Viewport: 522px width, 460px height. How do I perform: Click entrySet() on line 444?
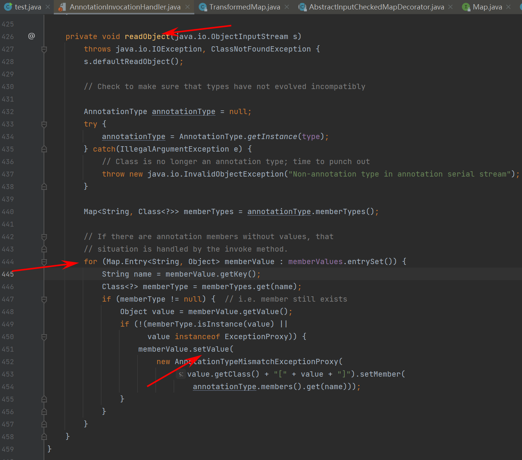pyautogui.click(x=370, y=261)
